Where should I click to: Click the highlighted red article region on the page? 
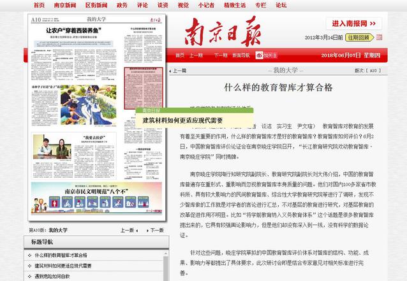pos(144,88)
